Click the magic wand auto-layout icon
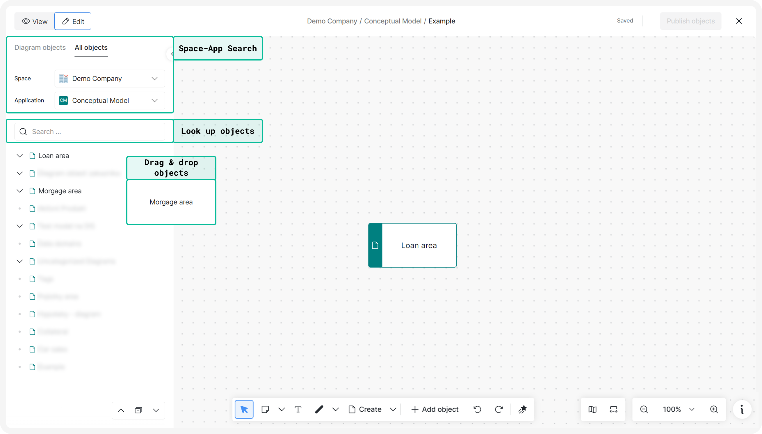 522,409
